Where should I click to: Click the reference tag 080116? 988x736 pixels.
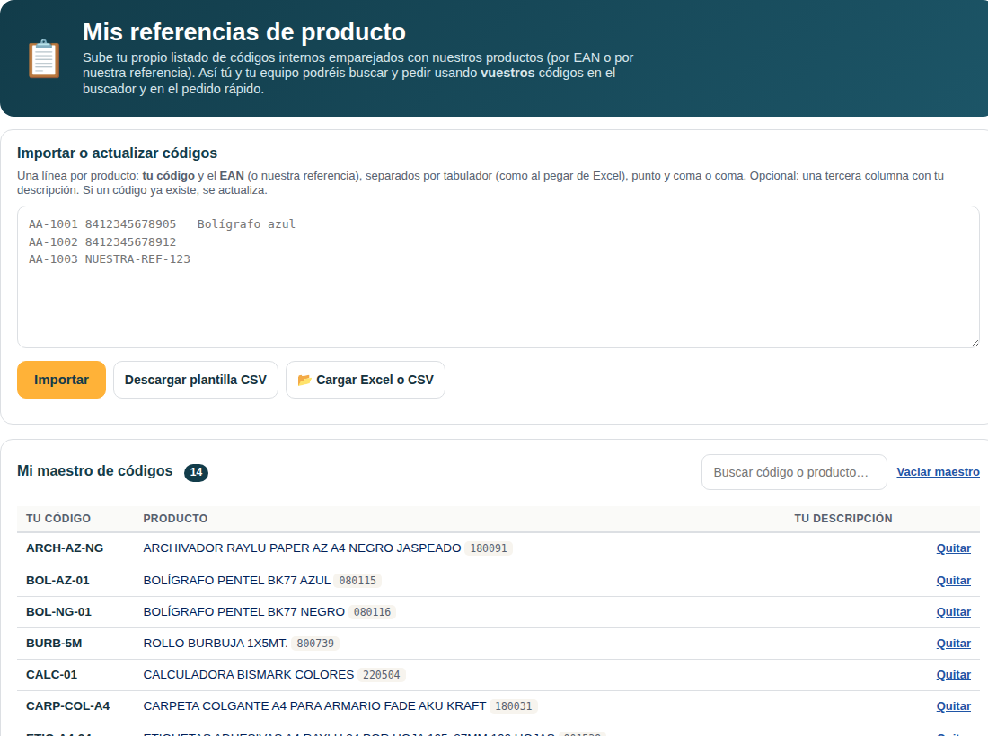click(372, 612)
